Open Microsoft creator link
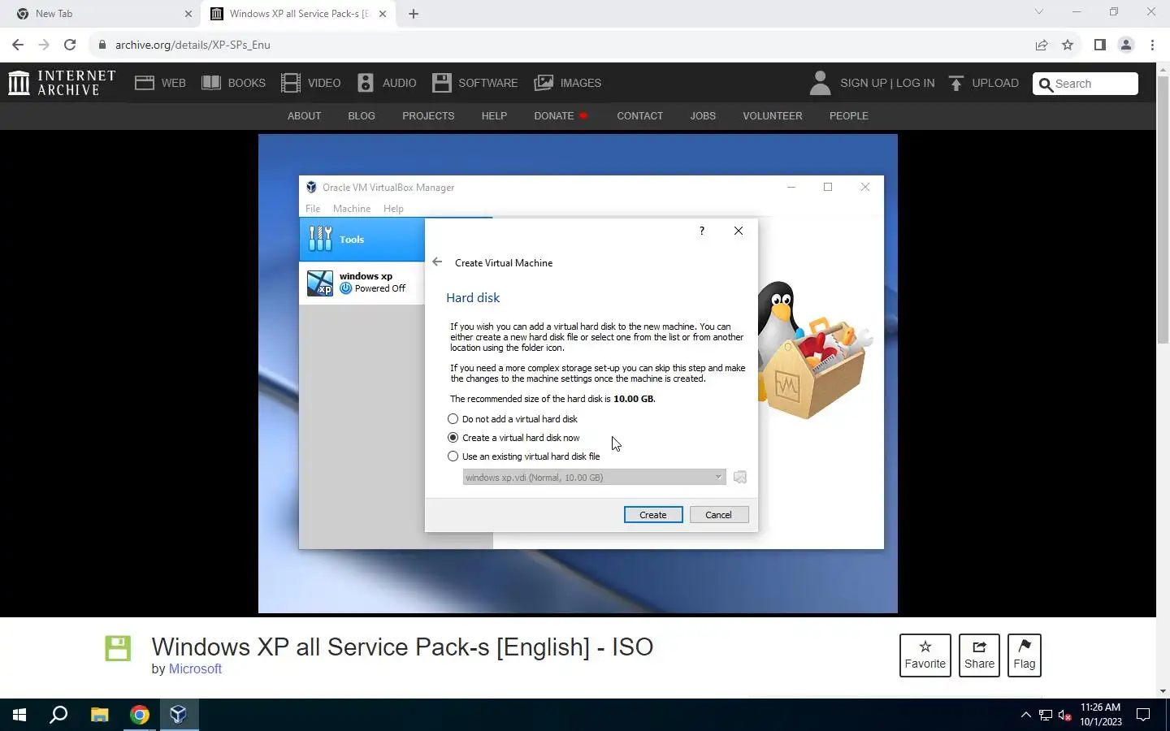 pos(195,669)
